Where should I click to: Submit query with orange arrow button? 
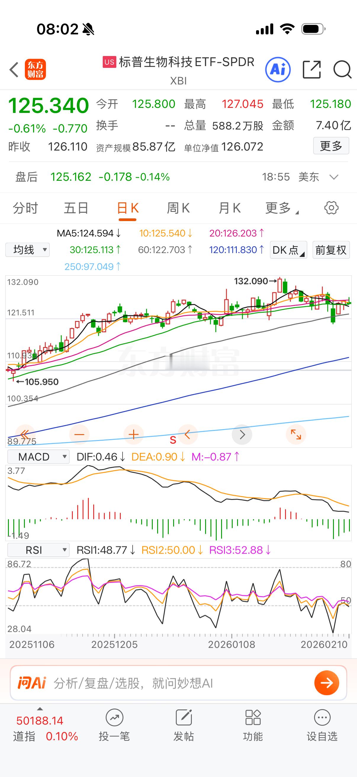click(327, 683)
